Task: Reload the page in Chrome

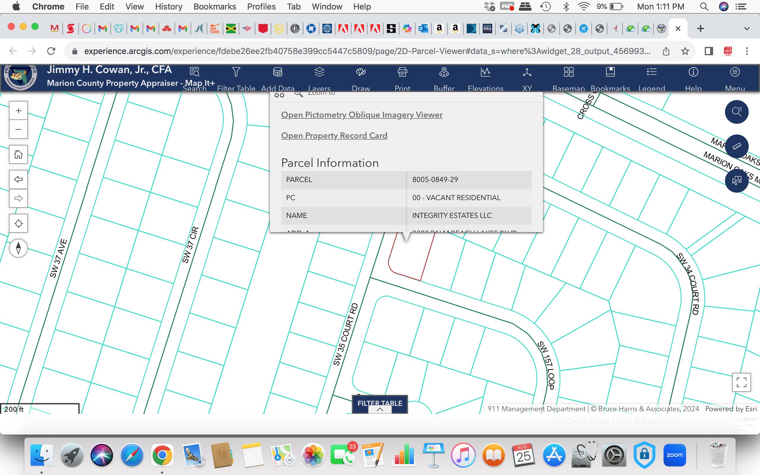Action: 51,51
